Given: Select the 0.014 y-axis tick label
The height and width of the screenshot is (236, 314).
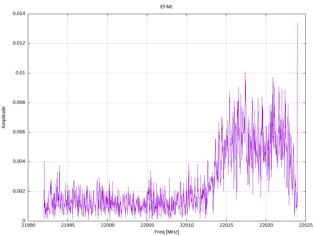Looking at the screenshot, I should [19, 14].
